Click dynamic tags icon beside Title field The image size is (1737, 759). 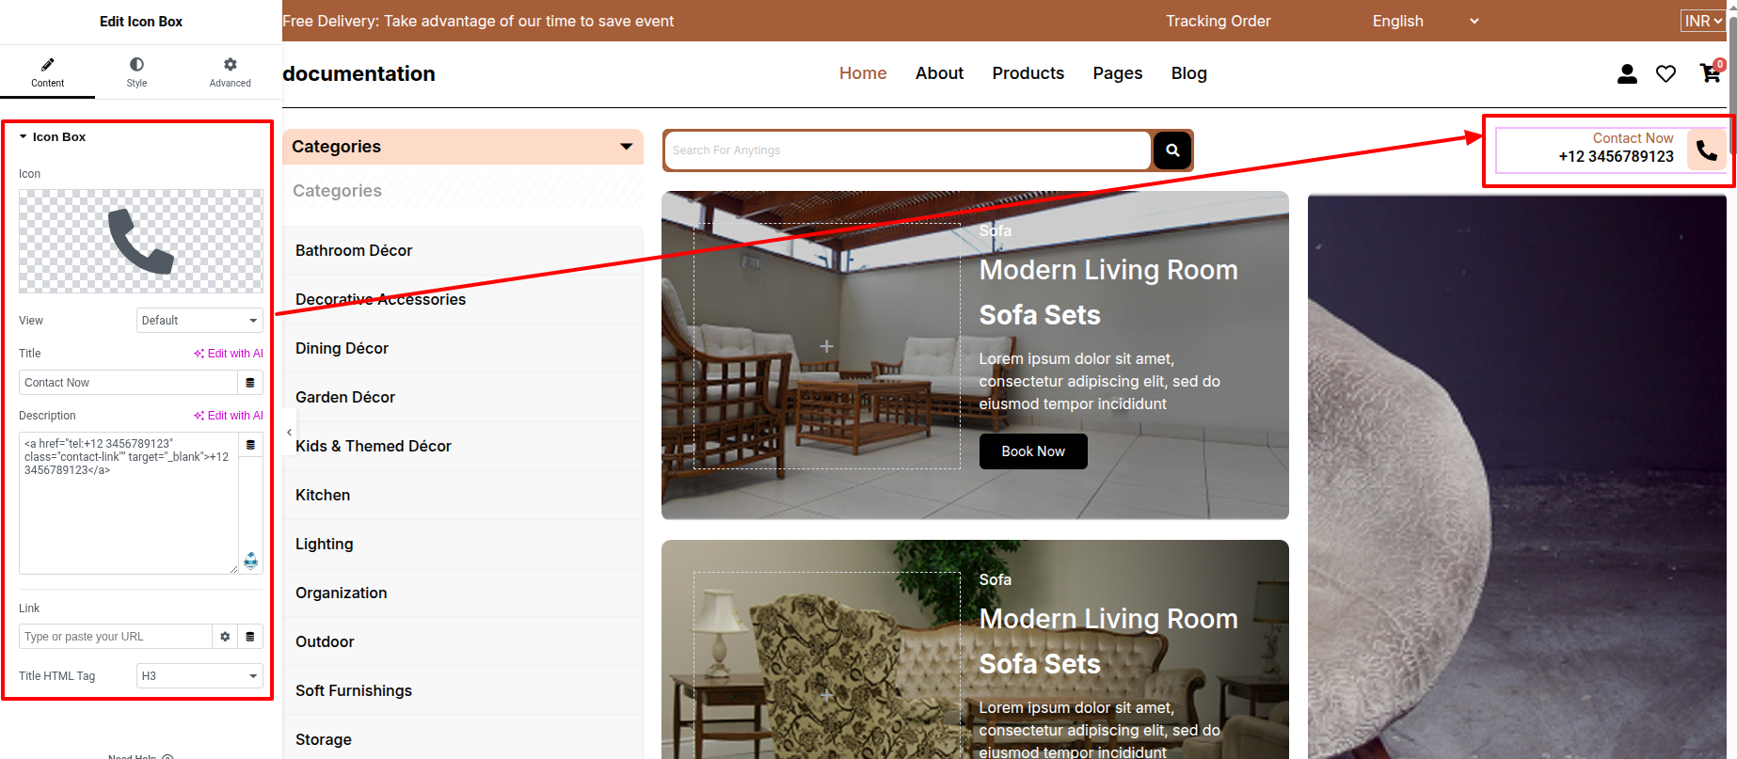tap(250, 383)
